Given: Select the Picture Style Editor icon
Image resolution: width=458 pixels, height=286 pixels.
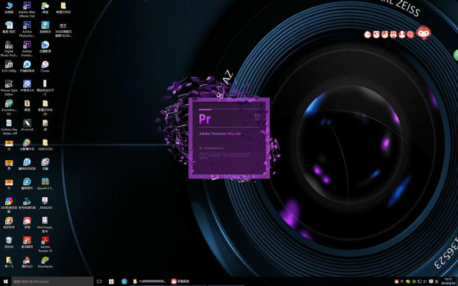Looking at the screenshot, I should (9, 88).
